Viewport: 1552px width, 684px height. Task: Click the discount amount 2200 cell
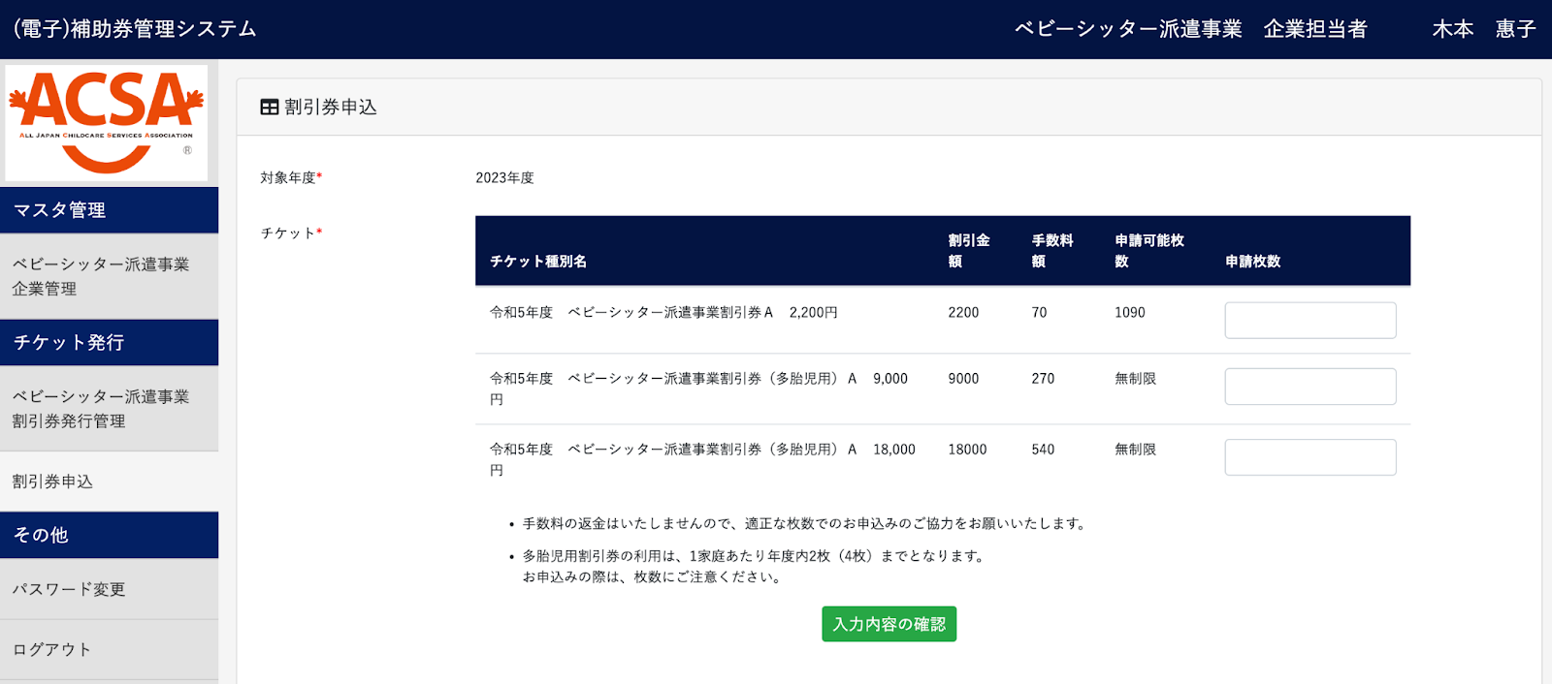(x=963, y=312)
